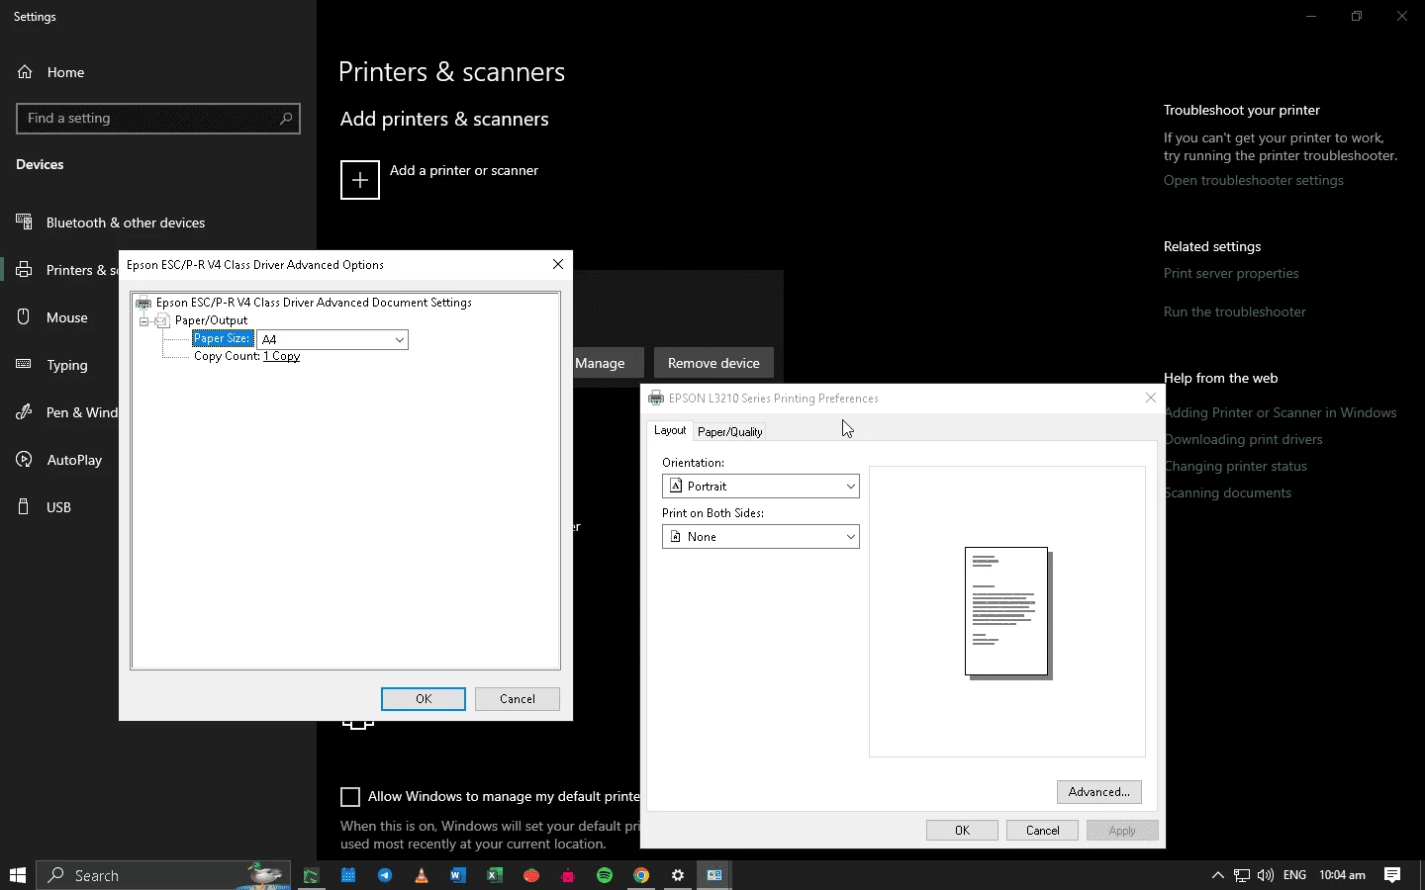Open Scanning documents help link
This screenshot has width=1425, height=890.
pyautogui.click(x=1227, y=493)
